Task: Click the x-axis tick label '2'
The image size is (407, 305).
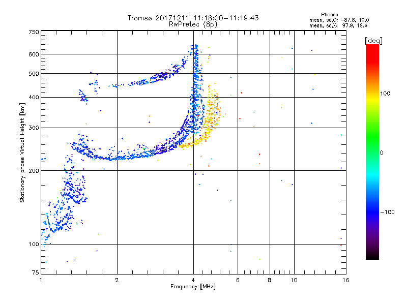Action: (117, 280)
